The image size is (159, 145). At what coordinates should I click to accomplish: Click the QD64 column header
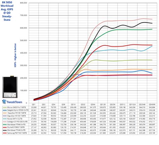[x=93, y=105]
